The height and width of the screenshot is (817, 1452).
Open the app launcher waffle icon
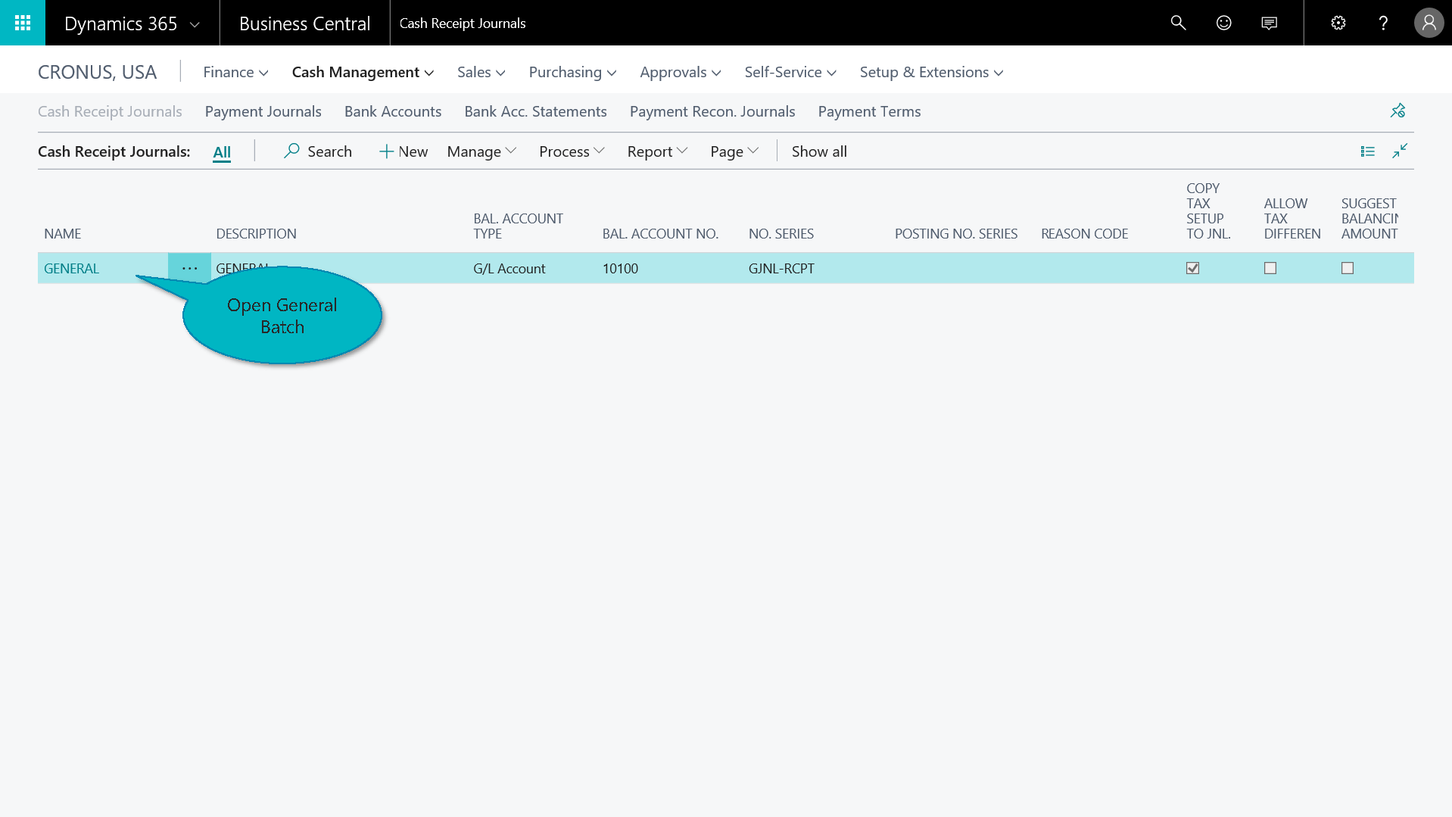click(x=23, y=23)
